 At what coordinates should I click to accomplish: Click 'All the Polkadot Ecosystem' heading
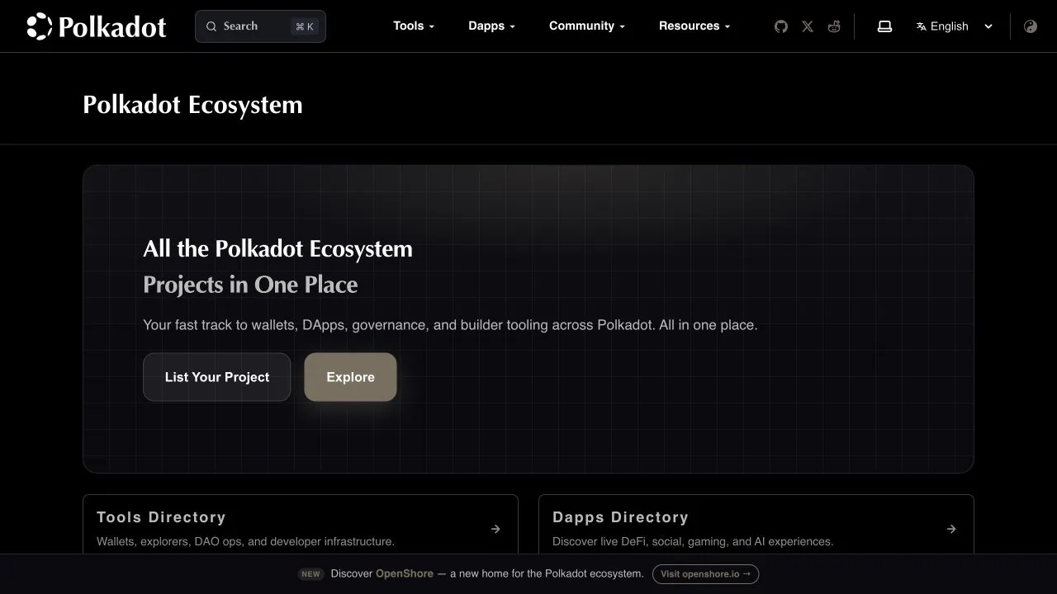(277, 248)
